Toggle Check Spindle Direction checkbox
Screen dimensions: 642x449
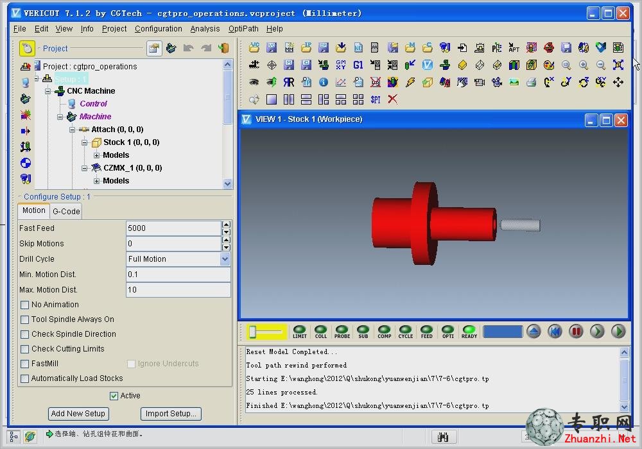[x=24, y=334]
